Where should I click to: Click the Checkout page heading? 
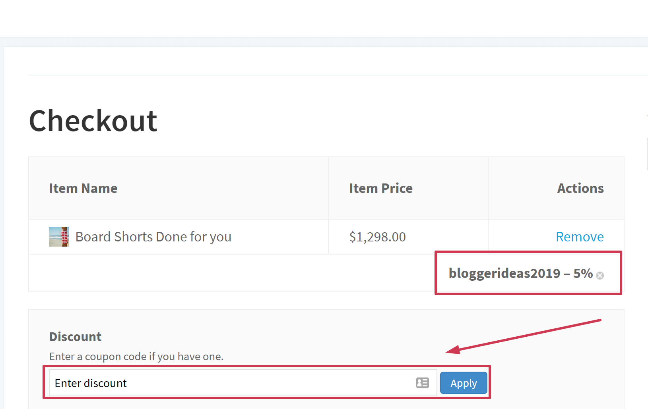(x=93, y=121)
